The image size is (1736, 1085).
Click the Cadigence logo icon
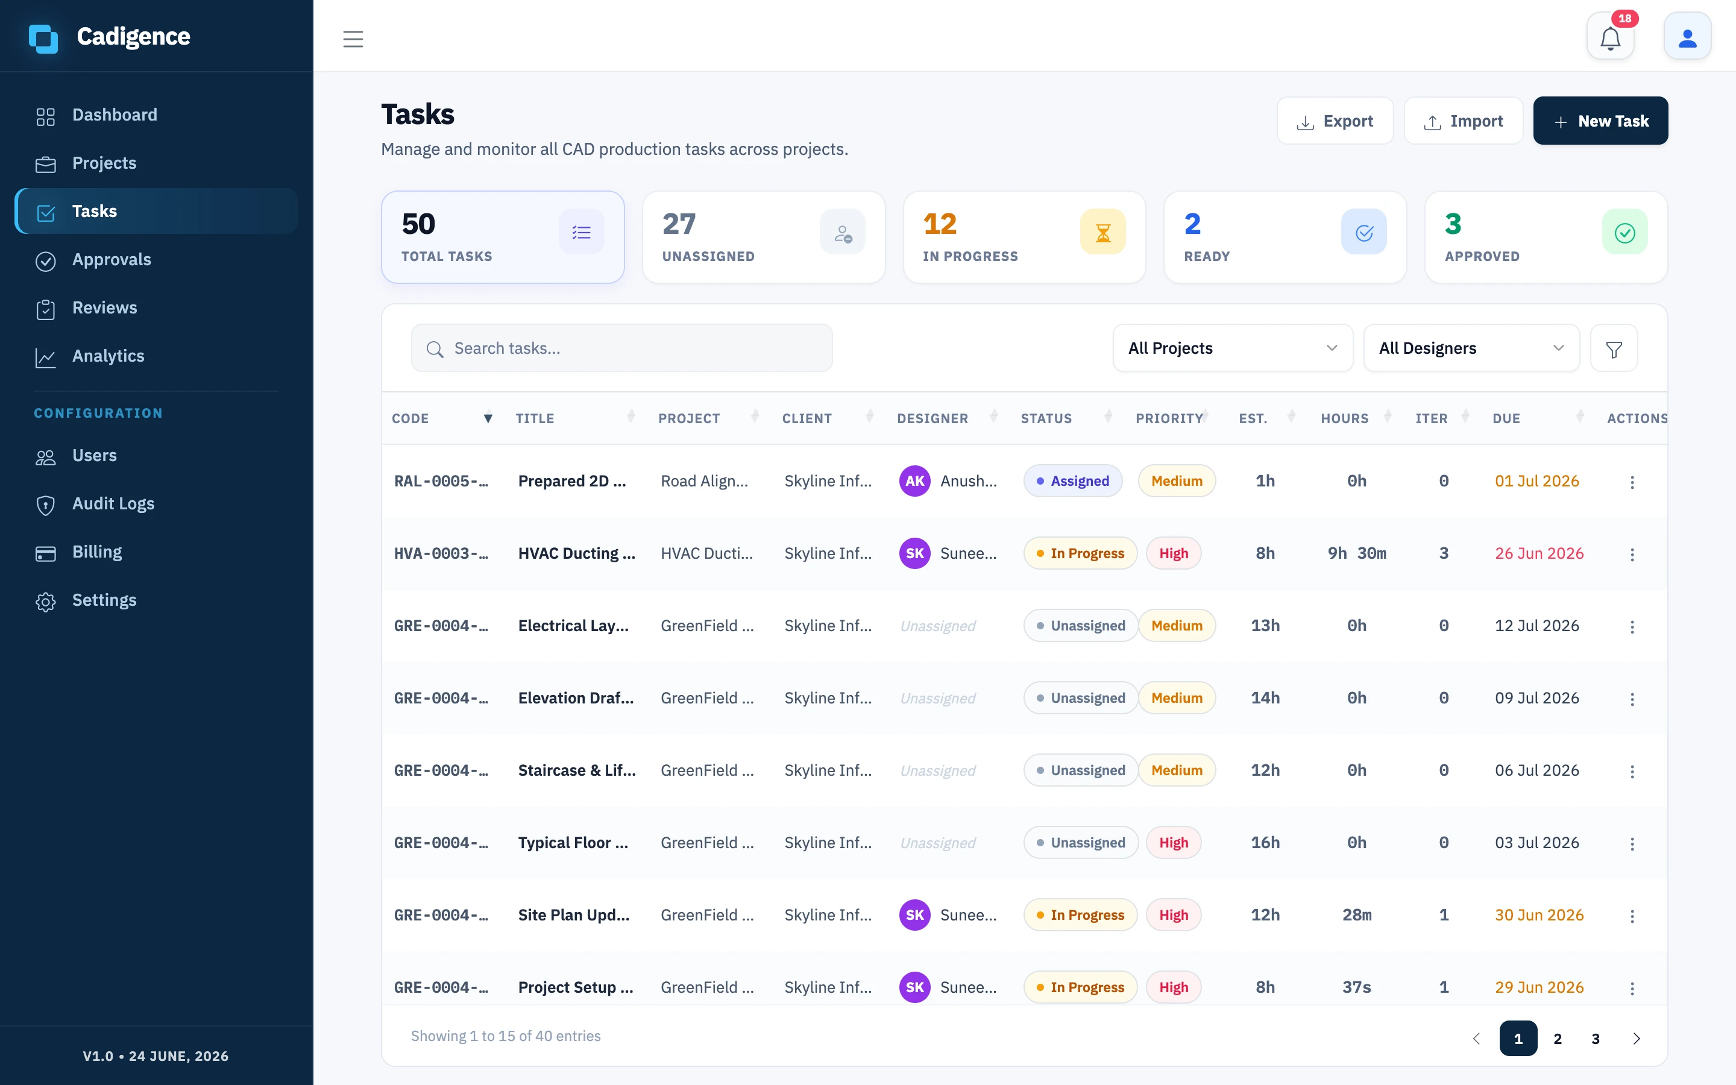pos(43,37)
